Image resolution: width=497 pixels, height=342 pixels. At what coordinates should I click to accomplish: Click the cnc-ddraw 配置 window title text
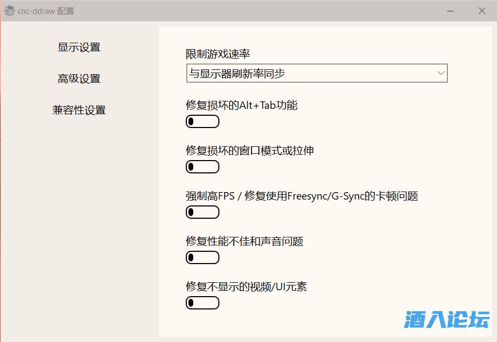pos(46,11)
